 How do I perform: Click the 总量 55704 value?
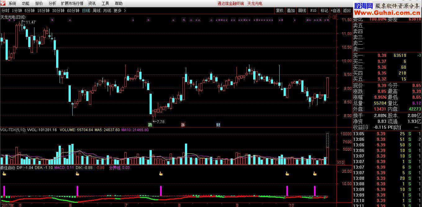[x=380, y=103]
